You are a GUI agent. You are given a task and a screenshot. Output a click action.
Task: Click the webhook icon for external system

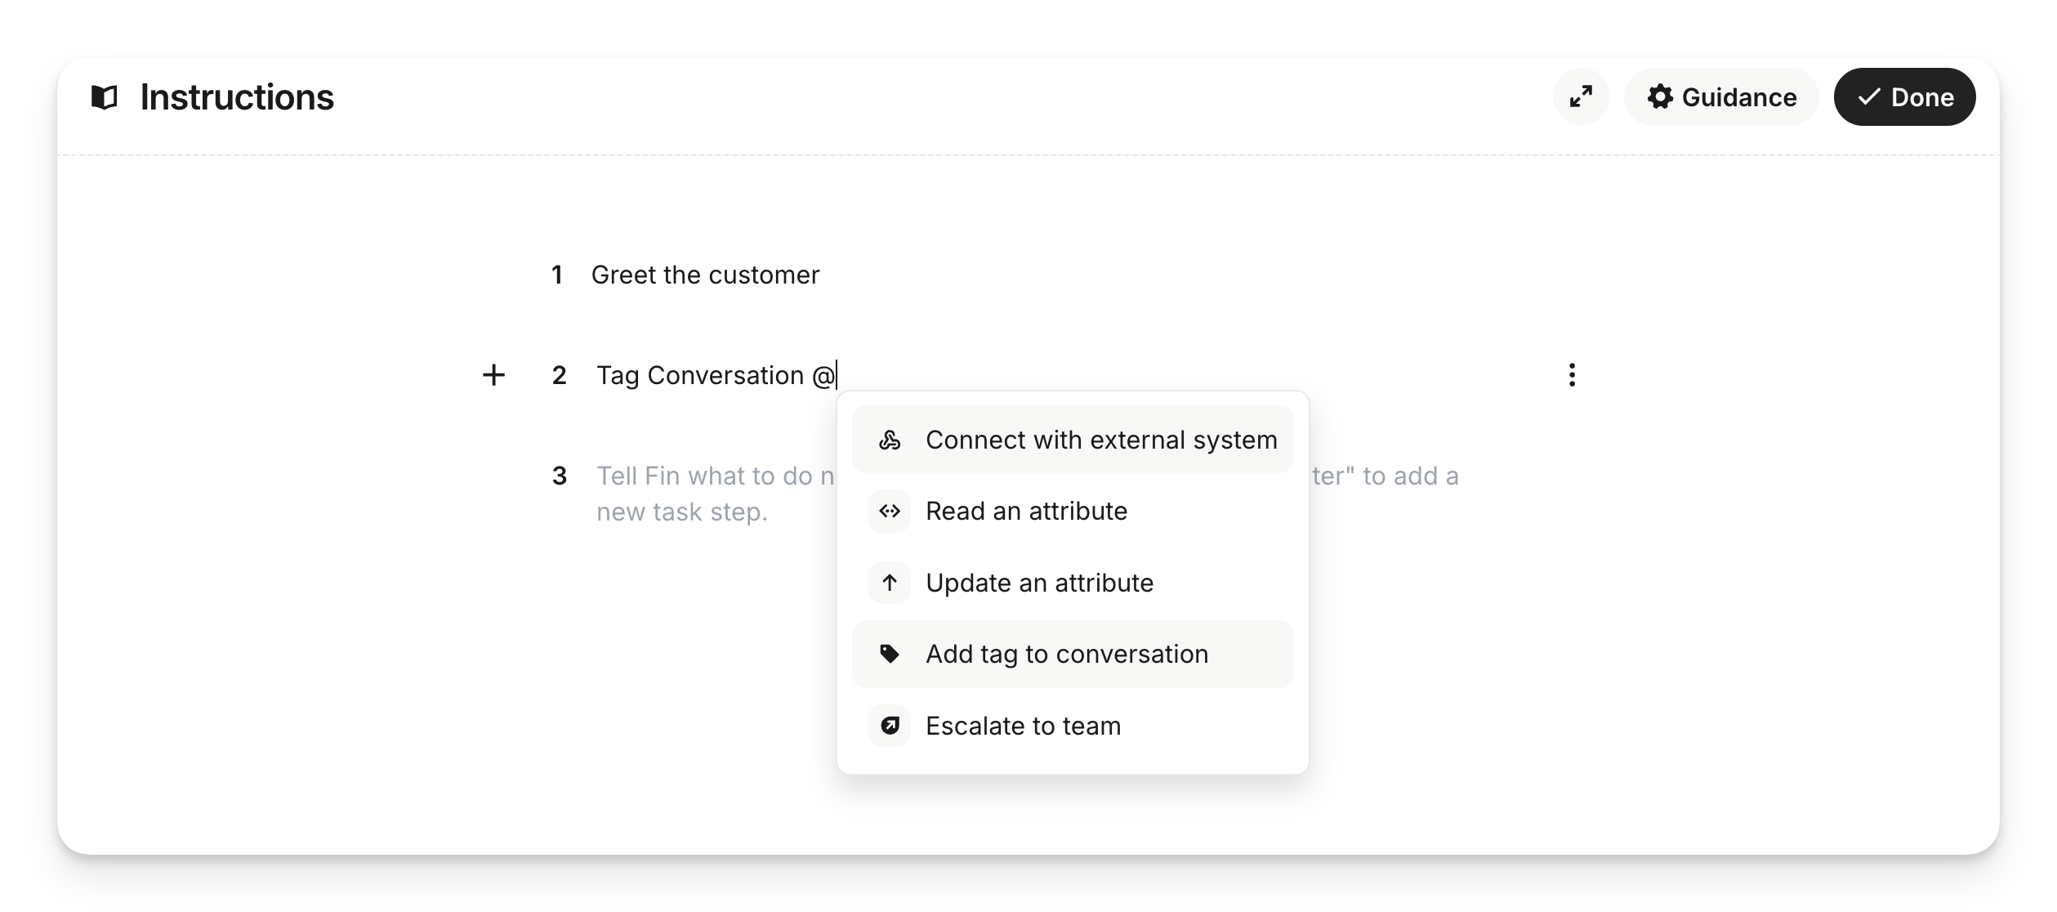point(890,440)
